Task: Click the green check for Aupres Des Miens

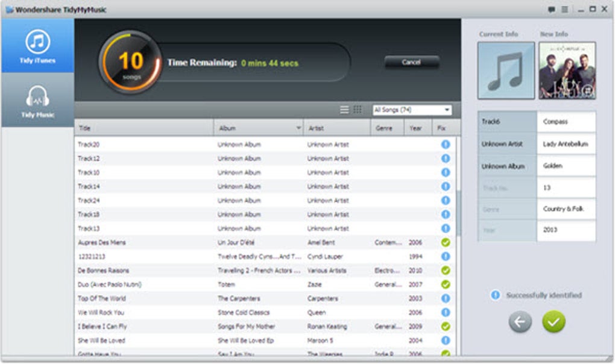Action: tap(446, 242)
